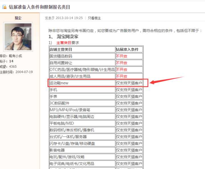Select the 钻展准入条件 table header

127,49
